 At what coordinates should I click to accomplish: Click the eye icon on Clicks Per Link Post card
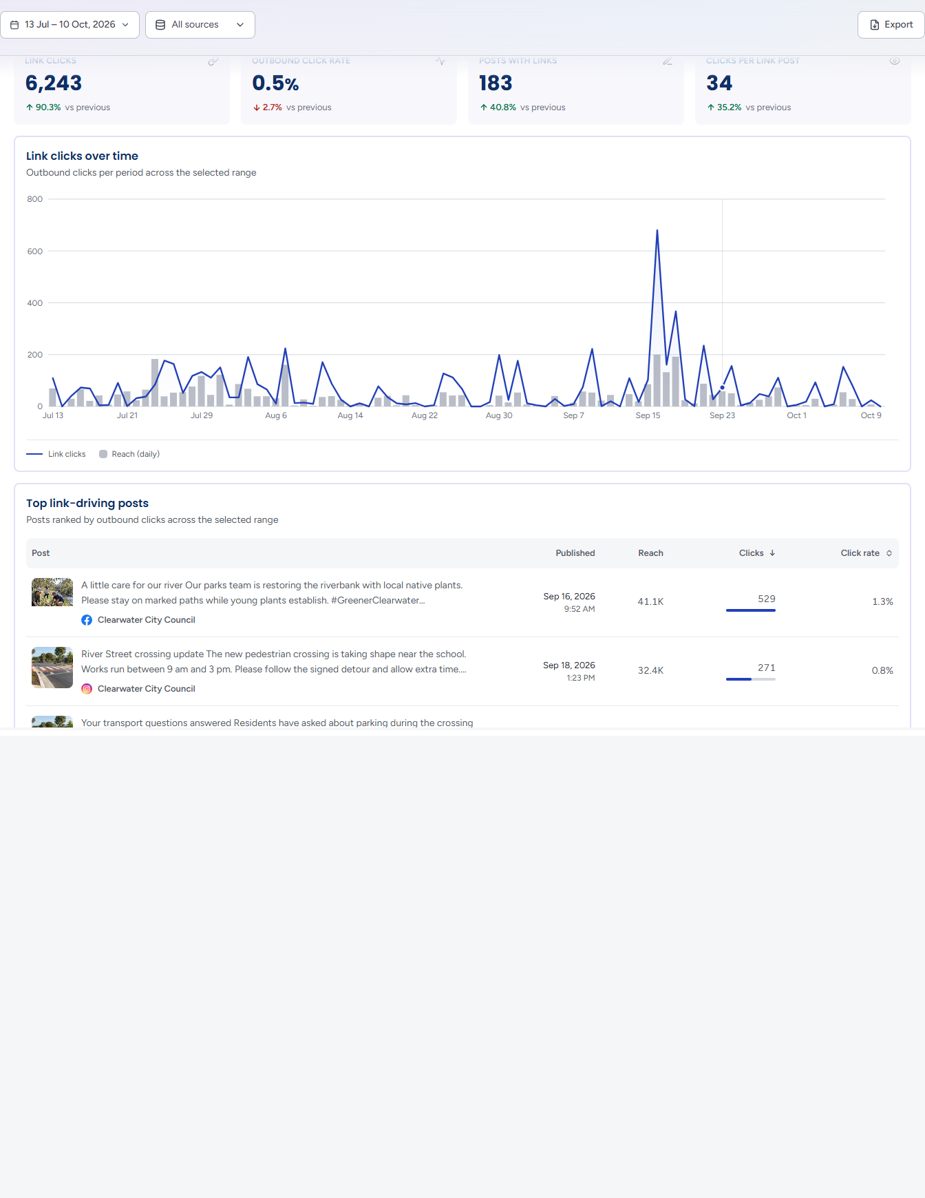(895, 61)
